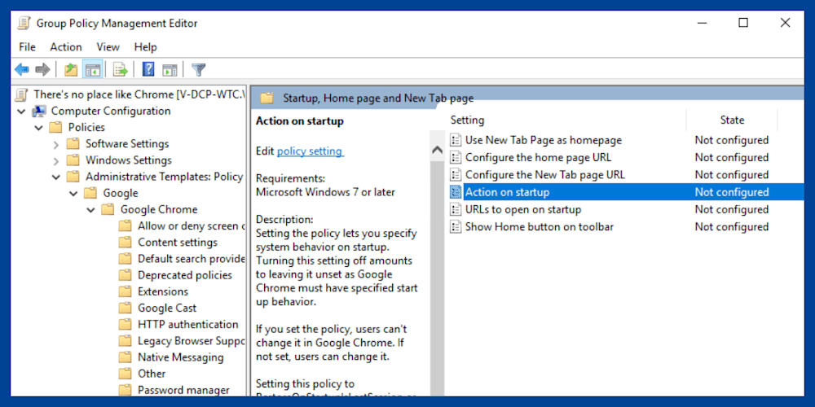Click the Up one level folder icon
This screenshot has height=407, width=815.
pyautogui.click(x=71, y=69)
